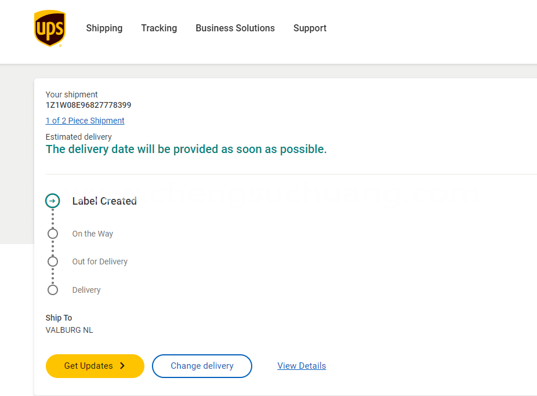Click the Delivery progress circle
537x396 pixels.
point(53,290)
